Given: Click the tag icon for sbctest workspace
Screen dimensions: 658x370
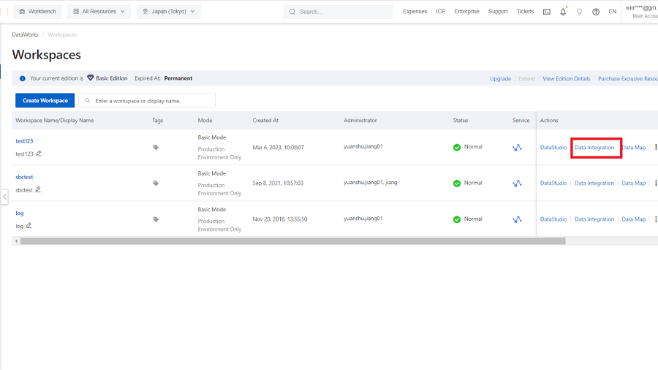Looking at the screenshot, I should (x=156, y=184).
